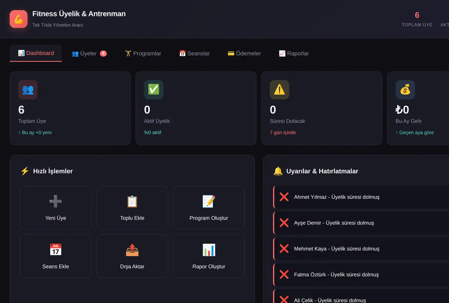Viewport: 449px width, 303px height.
Task: Click the Toplam Üye count in the header
Action: pos(417,15)
